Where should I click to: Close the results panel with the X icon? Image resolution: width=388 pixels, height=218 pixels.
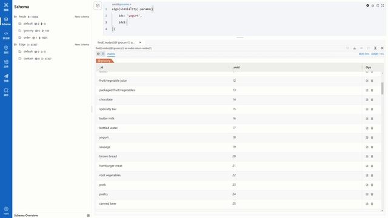click(382, 48)
